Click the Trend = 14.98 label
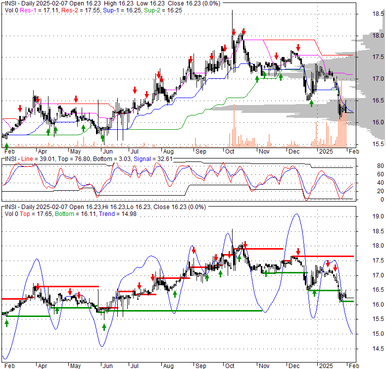 [118, 214]
